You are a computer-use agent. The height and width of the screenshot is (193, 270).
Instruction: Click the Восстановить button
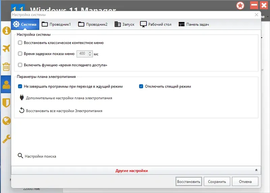tap(189, 182)
